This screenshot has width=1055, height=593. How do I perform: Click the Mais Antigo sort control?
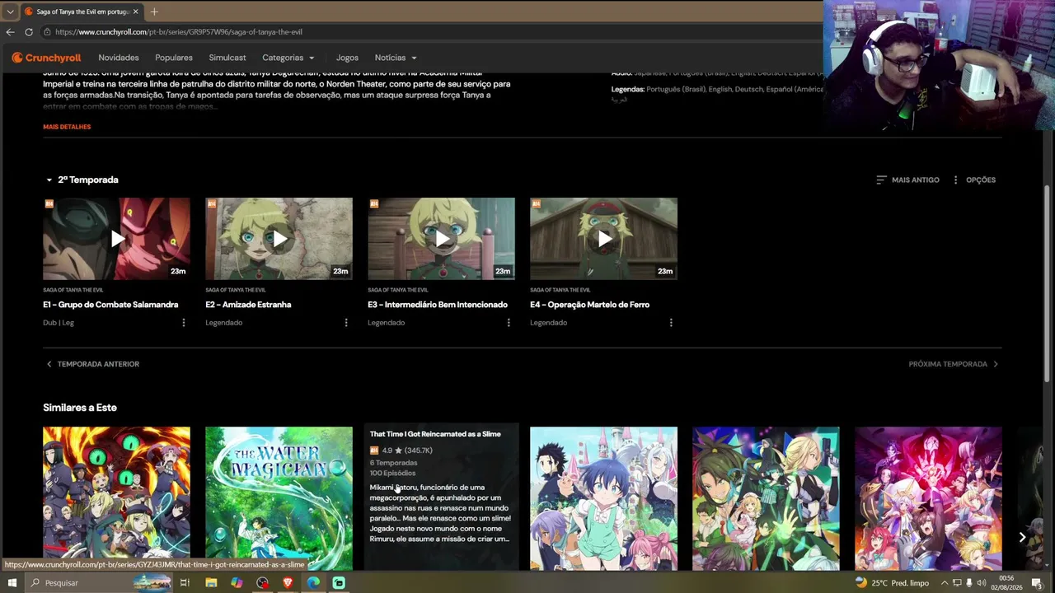[x=907, y=180]
